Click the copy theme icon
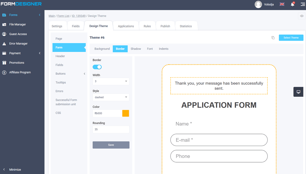This screenshot has width=306, height=174. 273,38
